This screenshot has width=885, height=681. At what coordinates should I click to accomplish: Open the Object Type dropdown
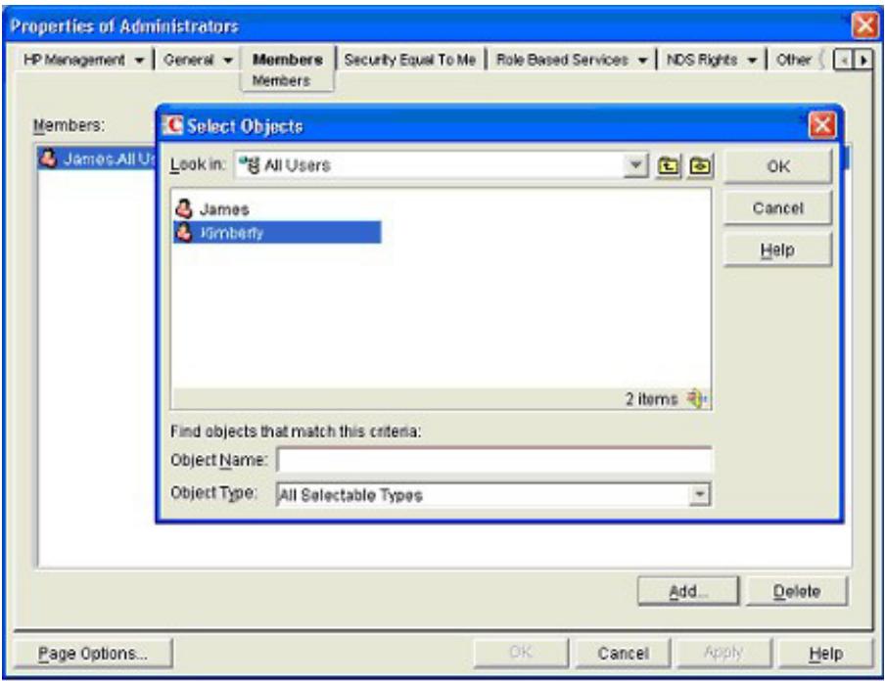coord(699,494)
